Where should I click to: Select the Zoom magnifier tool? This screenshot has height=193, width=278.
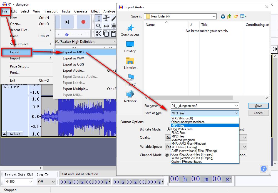(x=99, y=26)
